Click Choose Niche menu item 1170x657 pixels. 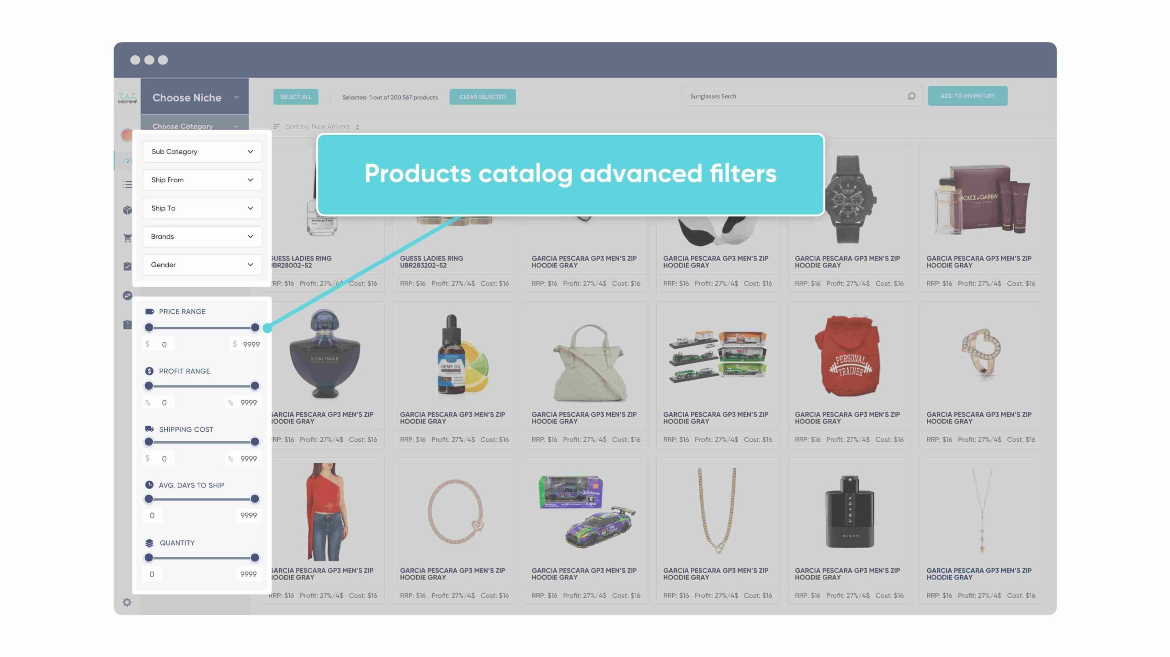tap(194, 97)
